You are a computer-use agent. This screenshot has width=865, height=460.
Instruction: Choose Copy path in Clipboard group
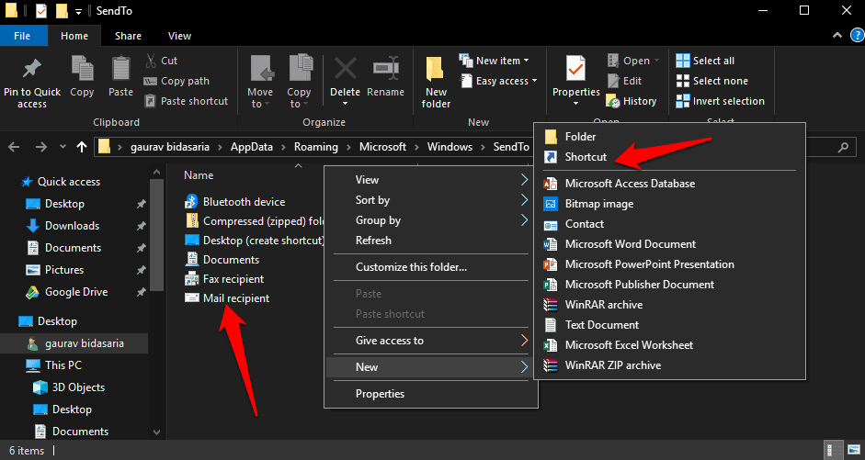tap(176, 81)
